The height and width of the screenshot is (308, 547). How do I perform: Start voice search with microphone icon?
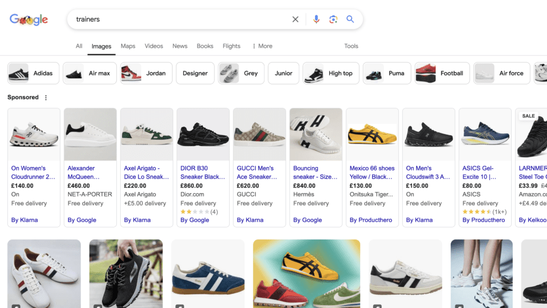coord(316,19)
